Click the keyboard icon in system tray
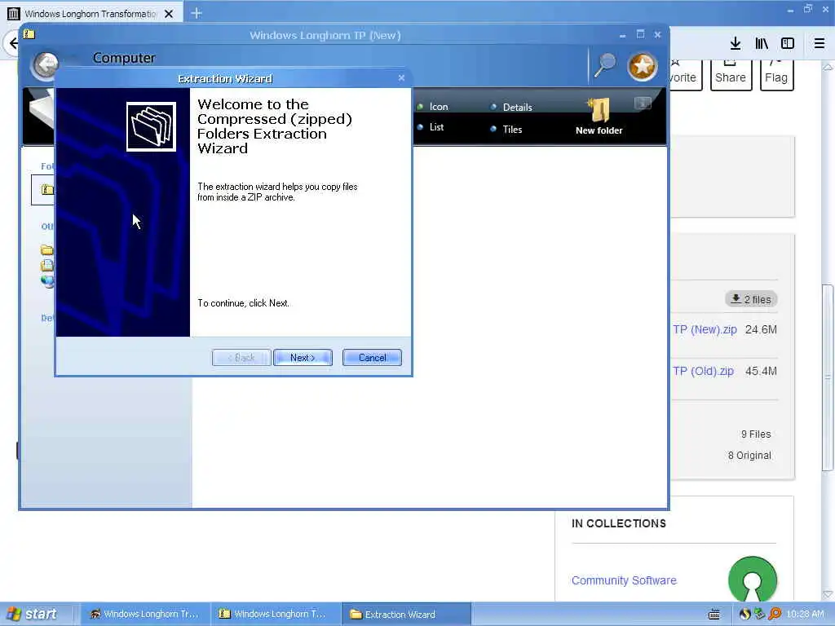The width and height of the screenshot is (835, 626). 714,615
